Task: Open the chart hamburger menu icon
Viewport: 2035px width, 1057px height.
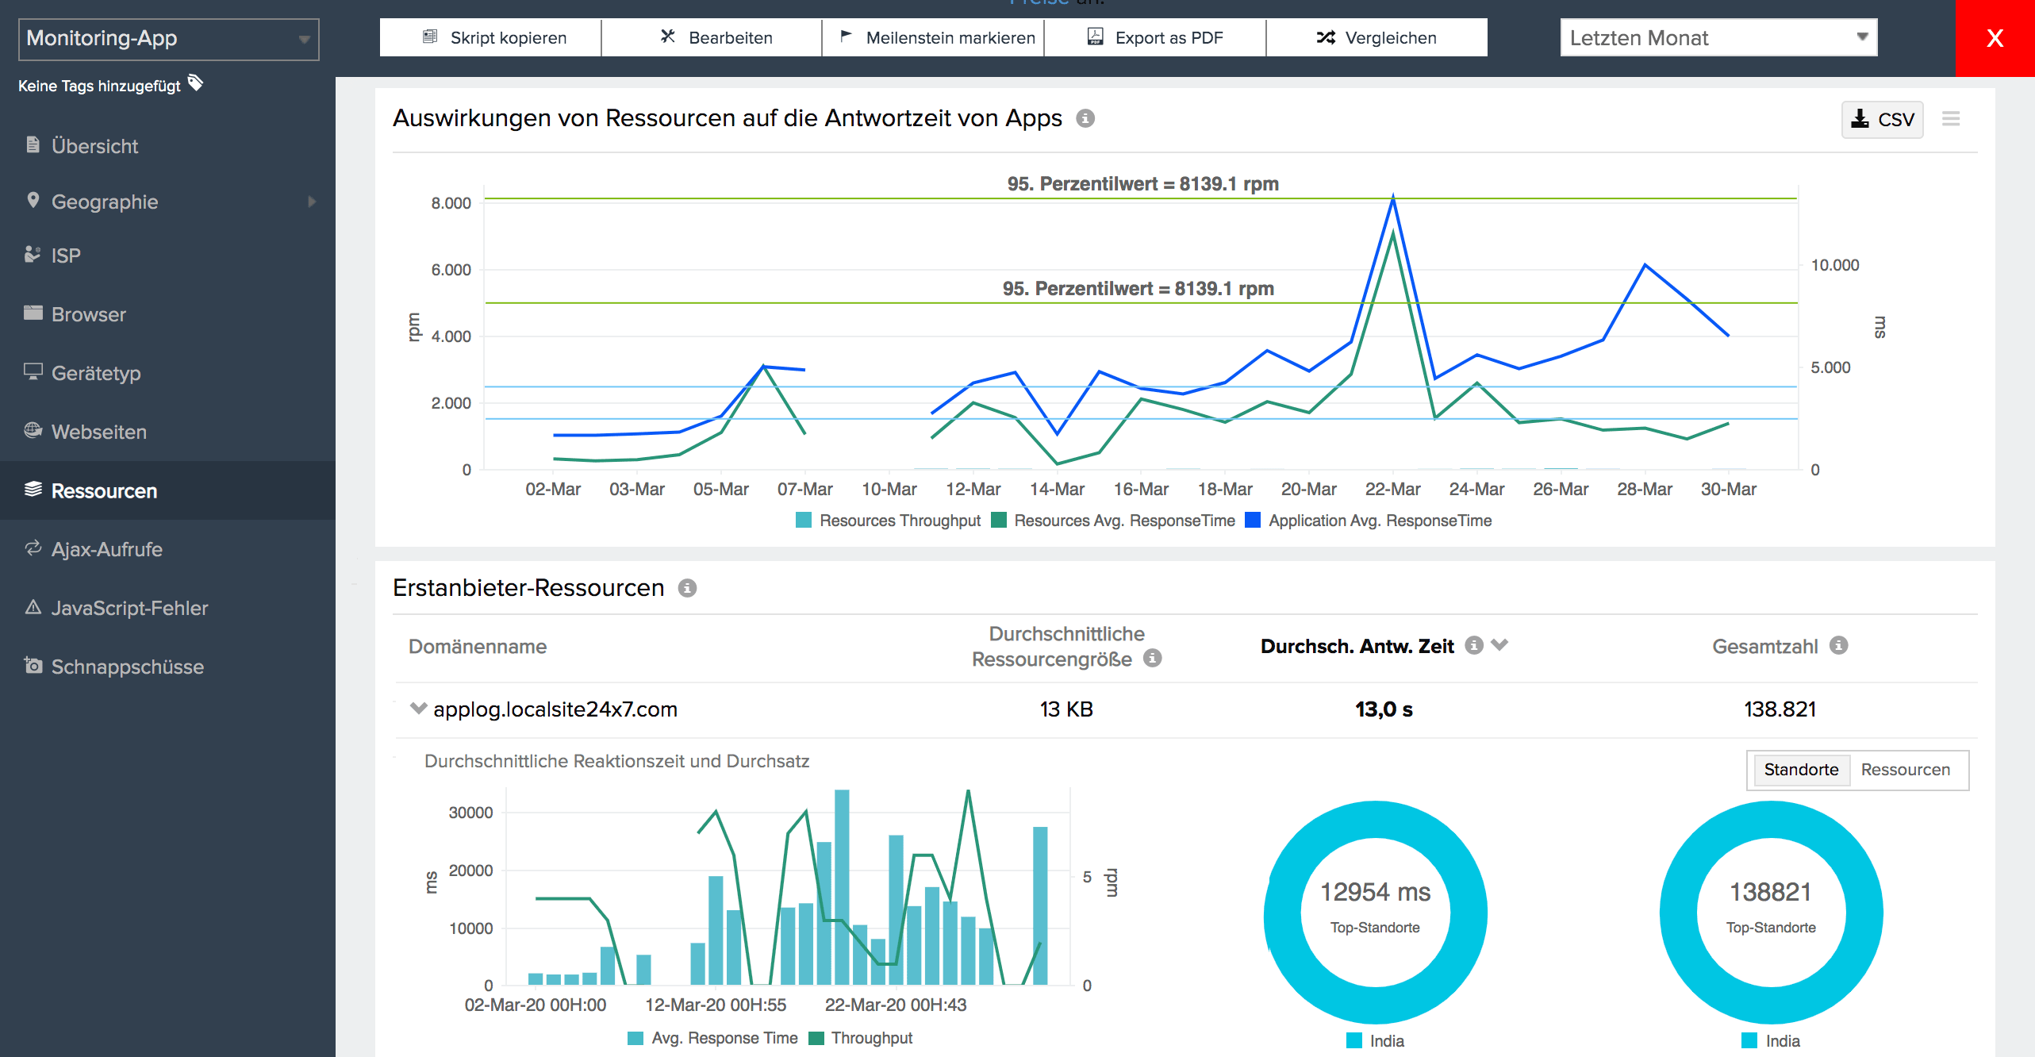Action: 1951,118
